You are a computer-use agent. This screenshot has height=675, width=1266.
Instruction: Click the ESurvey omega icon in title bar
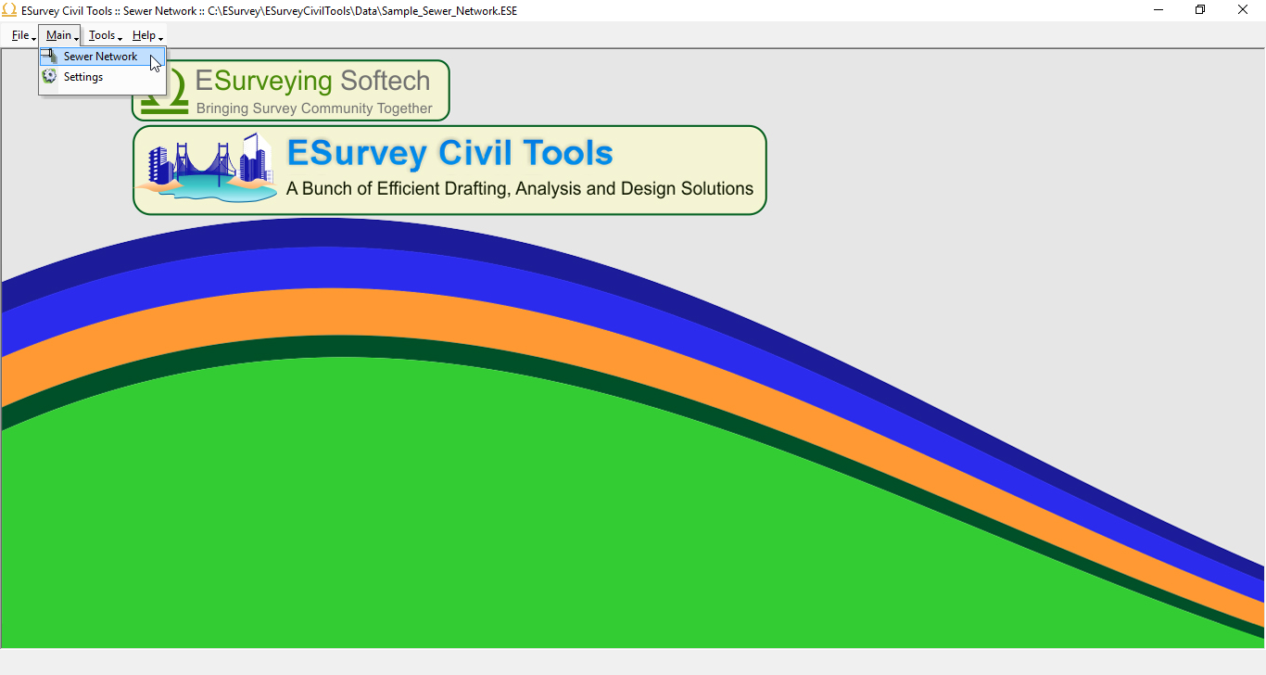pos(8,10)
